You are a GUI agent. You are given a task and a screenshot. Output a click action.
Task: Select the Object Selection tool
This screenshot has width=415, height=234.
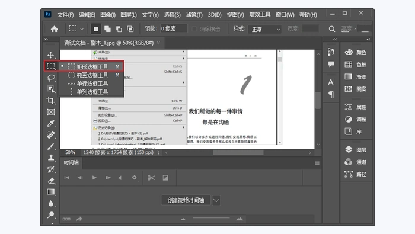(51, 89)
